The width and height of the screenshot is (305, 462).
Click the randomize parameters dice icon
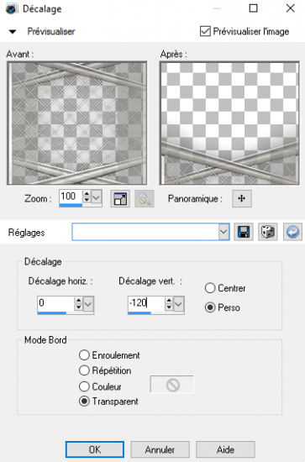click(267, 232)
